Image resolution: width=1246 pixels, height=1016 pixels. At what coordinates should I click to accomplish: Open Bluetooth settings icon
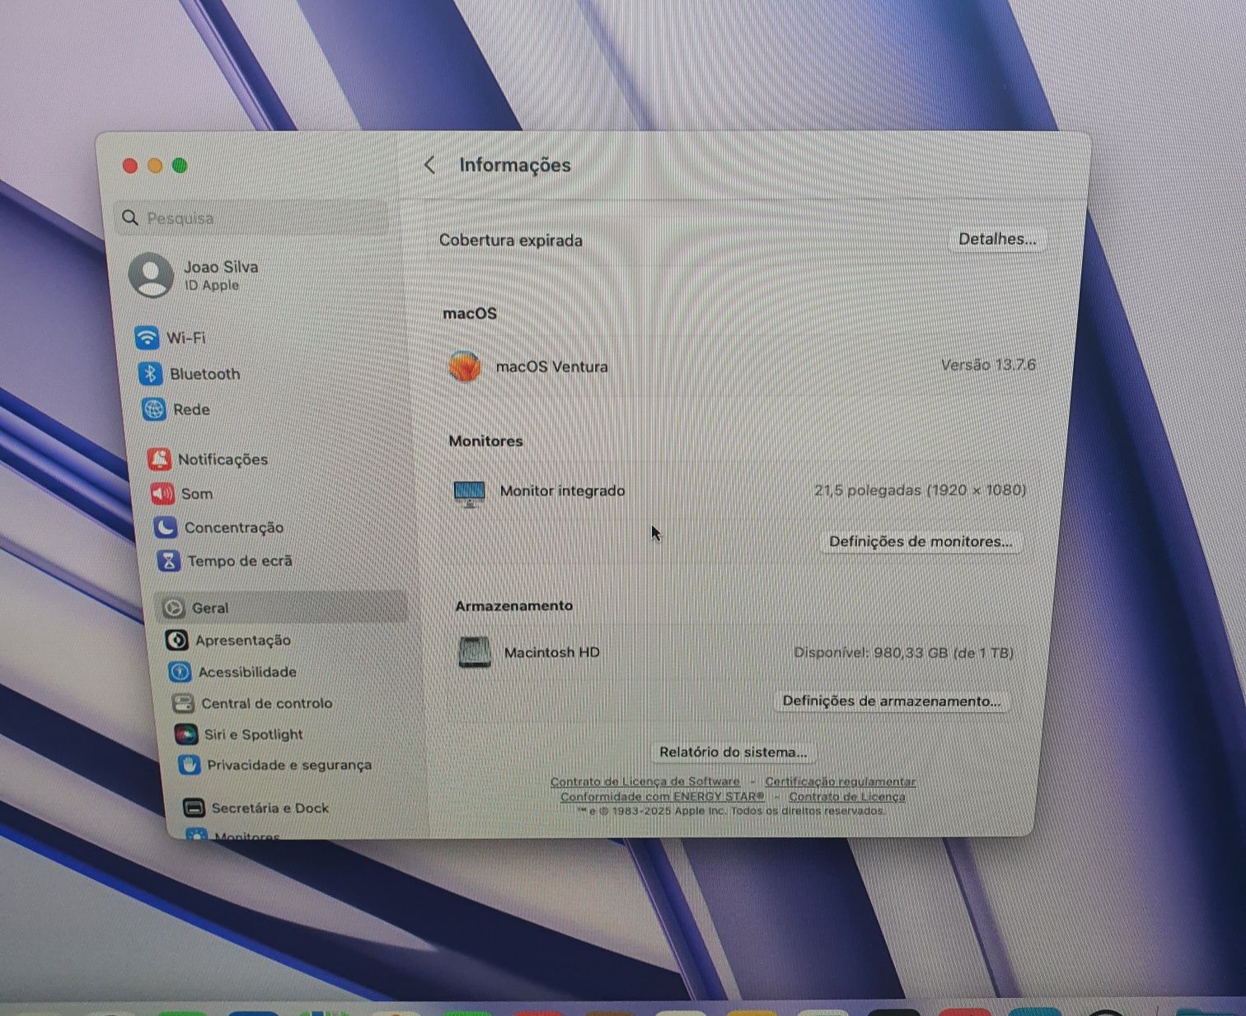point(150,374)
